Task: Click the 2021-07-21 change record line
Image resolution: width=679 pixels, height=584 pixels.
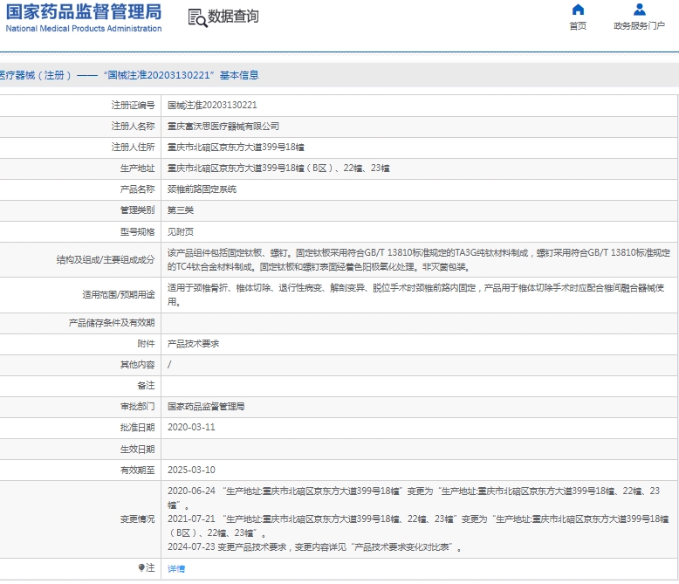Action: (x=418, y=526)
